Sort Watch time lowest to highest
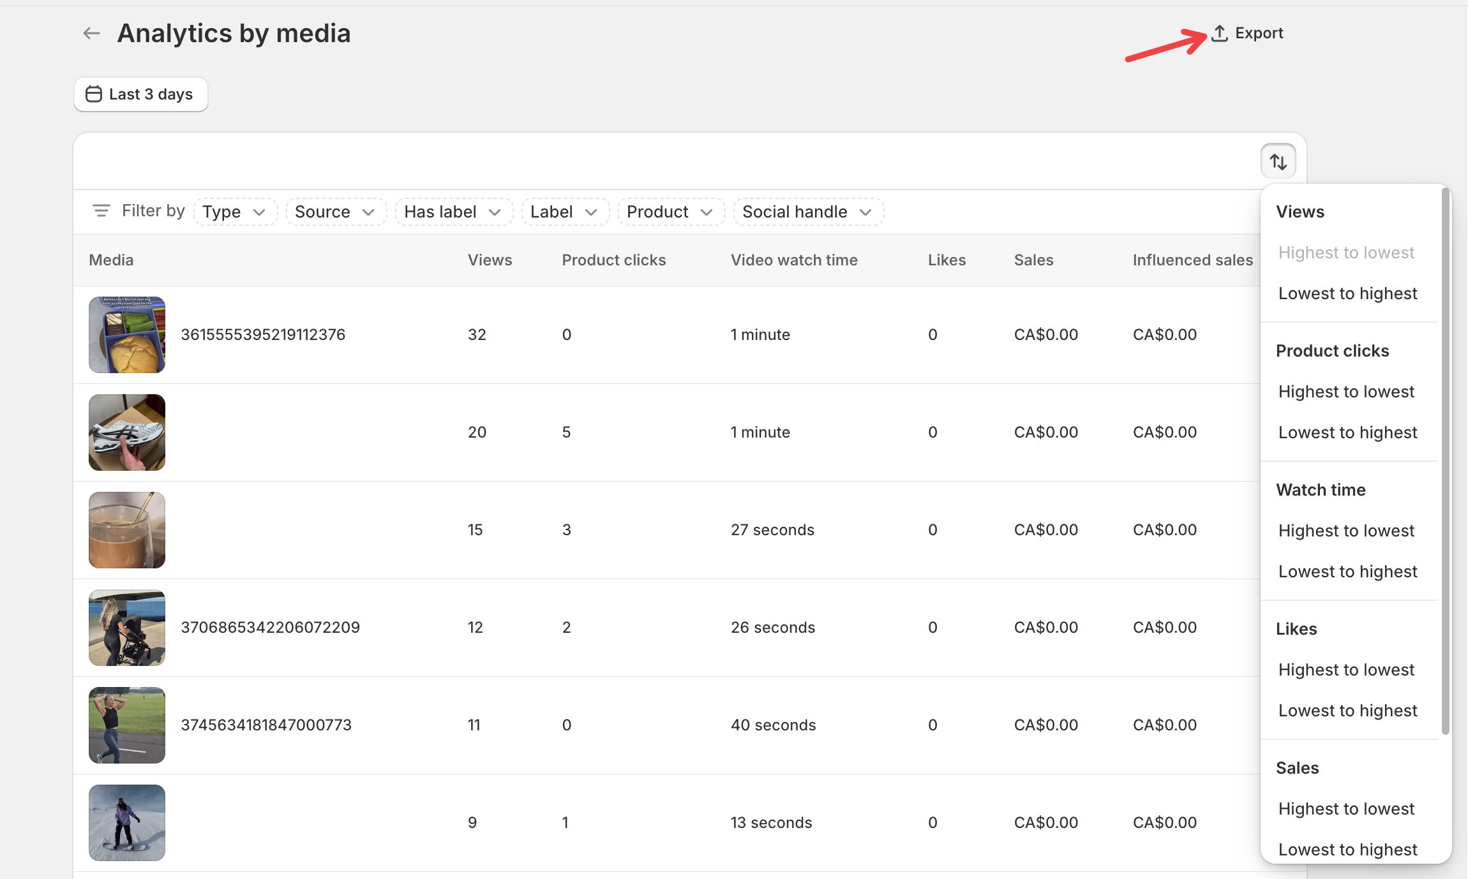This screenshot has width=1468, height=879. click(x=1347, y=572)
